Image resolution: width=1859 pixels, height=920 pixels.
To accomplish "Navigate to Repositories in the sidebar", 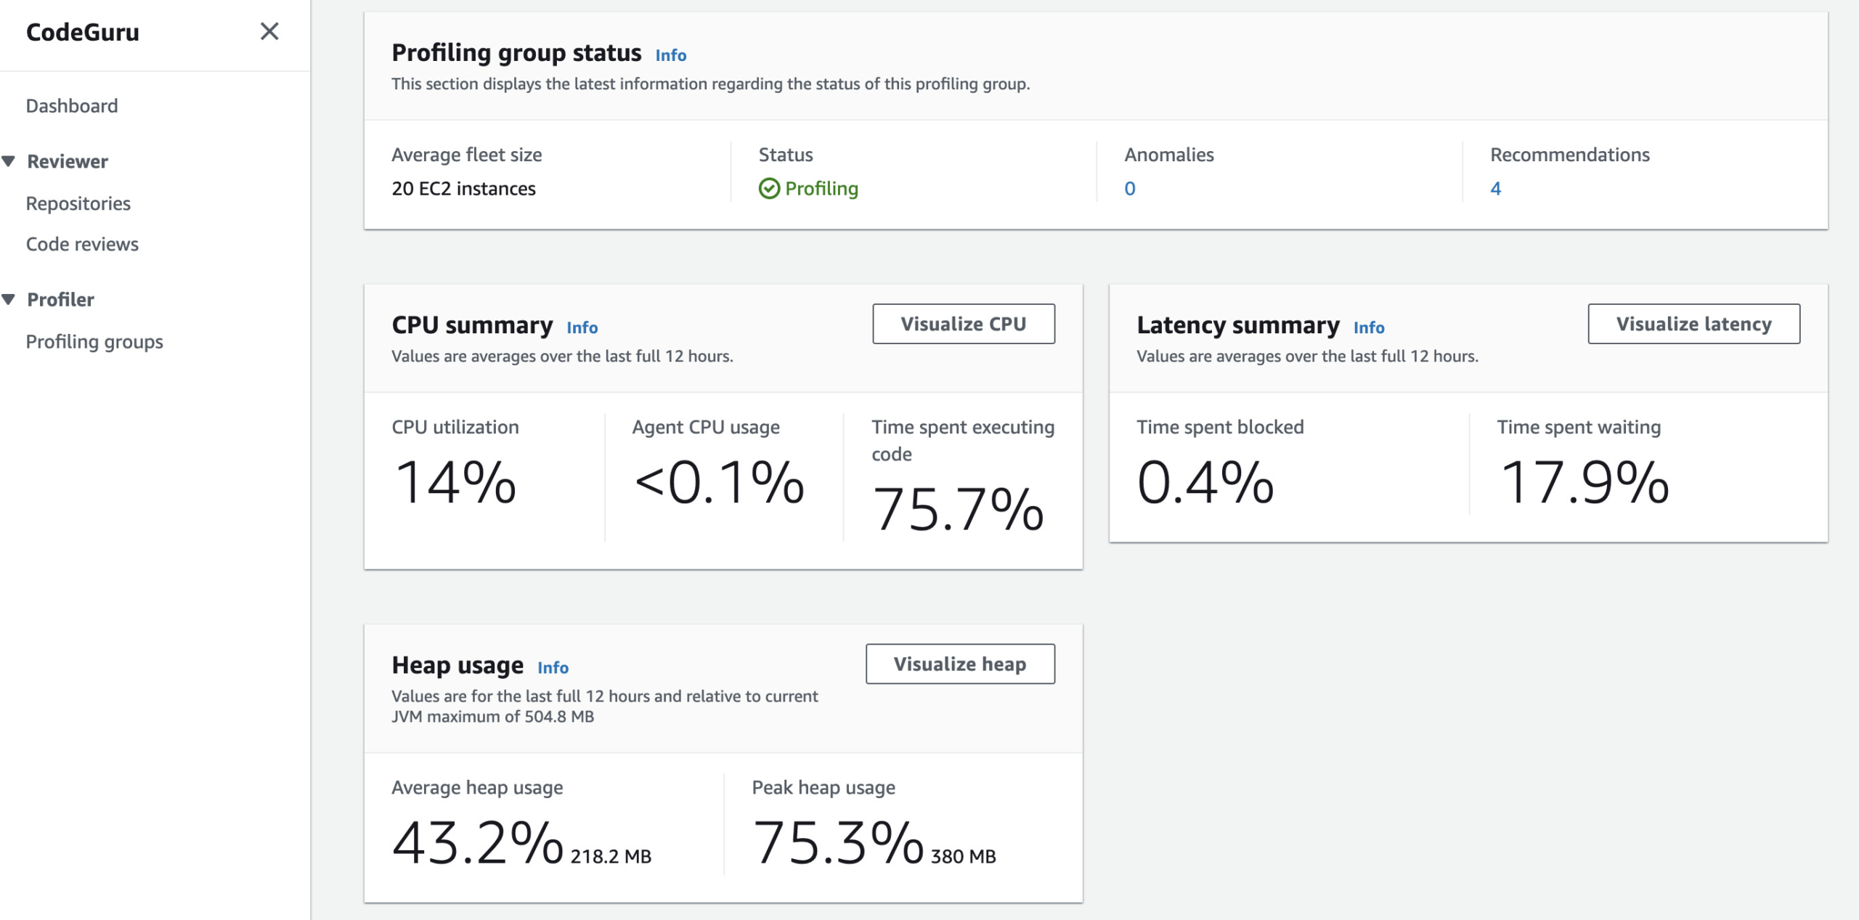I will (78, 203).
